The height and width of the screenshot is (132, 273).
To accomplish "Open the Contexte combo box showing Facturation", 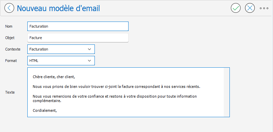I will 61,49.
